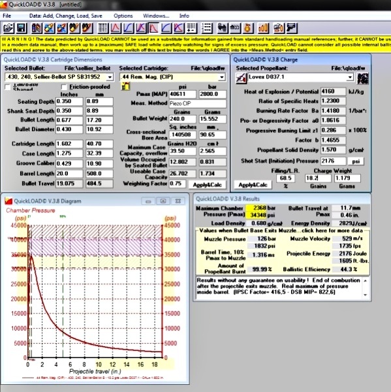The image size is (391, 392).
Task: Click the orange powder flask toolbar icon
Action: tap(247, 27)
